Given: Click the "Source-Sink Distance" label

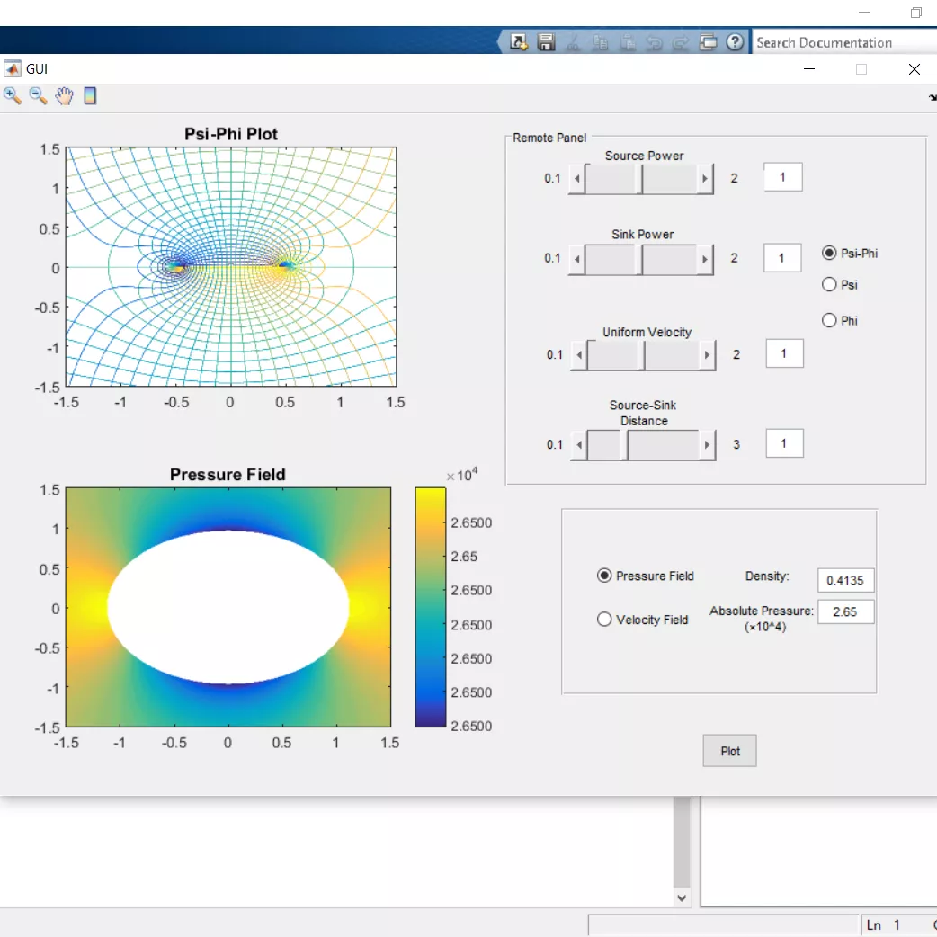Looking at the screenshot, I should click(643, 413).
